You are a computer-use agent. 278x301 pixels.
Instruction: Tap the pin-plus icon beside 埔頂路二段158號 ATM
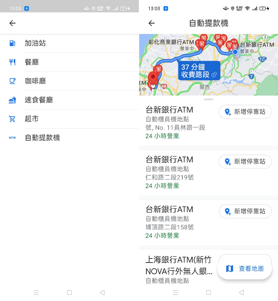click(x=228, y=211)
